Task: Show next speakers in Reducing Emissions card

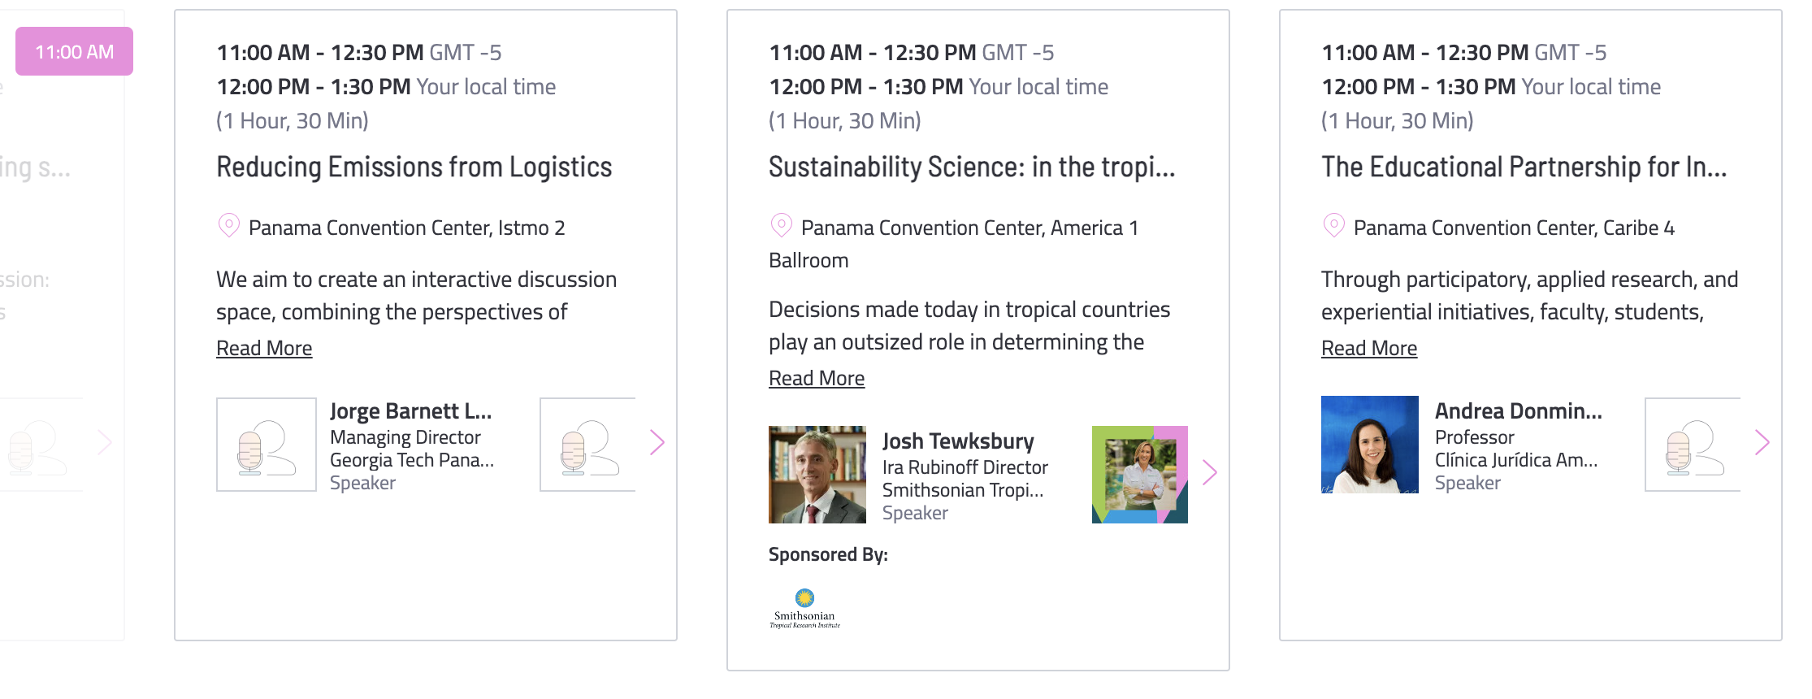Action: [657, 443]
